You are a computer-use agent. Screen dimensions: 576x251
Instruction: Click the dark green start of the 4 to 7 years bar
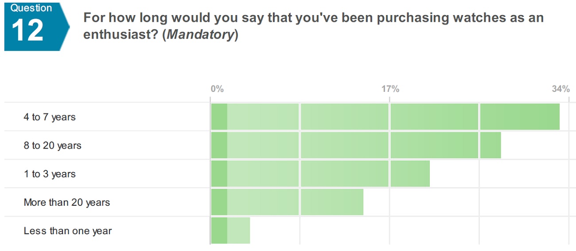[219, 117]
